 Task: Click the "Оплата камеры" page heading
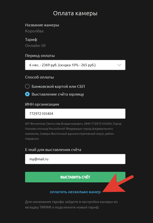(x=75, y=13)
